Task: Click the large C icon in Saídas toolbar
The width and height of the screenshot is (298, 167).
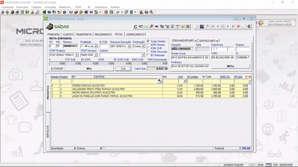Action: [136, 27]
